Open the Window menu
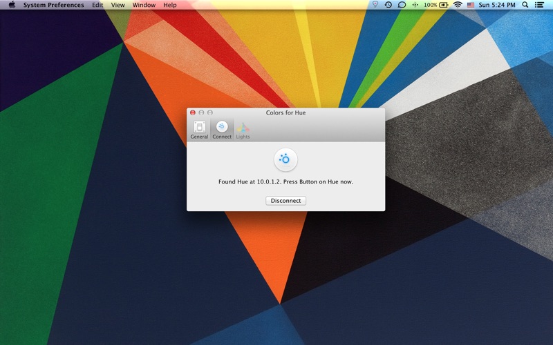Screen dimensions: 553x345 click(144, 5)
